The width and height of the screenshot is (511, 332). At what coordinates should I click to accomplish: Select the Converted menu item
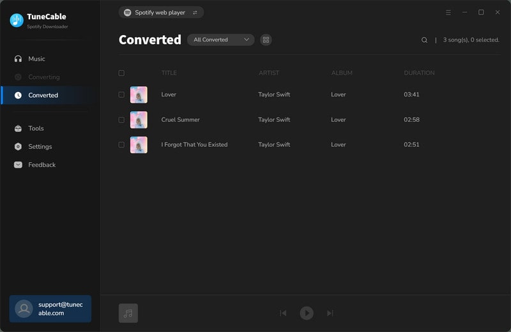pyautogui.click(x=50, y=95)
